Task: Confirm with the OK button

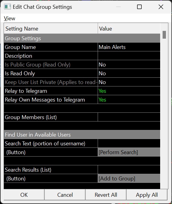Action: pos(24,195)
